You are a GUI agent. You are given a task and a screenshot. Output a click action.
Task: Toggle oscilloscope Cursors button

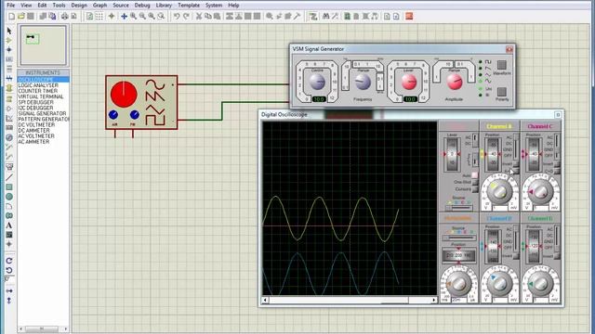[x=475, y=188]
